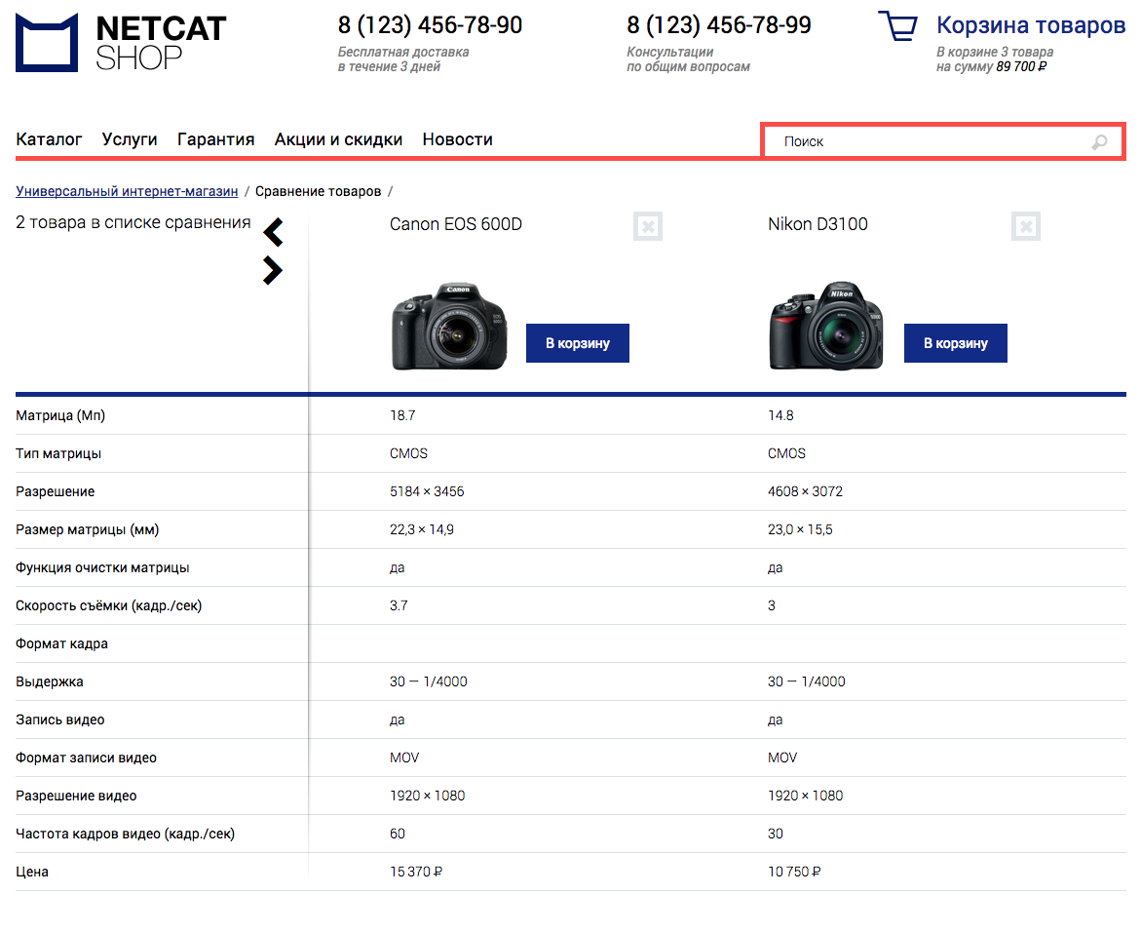1141x933 pixels.
Task: Click the phone number 8 (123) 456-78-99
Action: click(719, 25)
